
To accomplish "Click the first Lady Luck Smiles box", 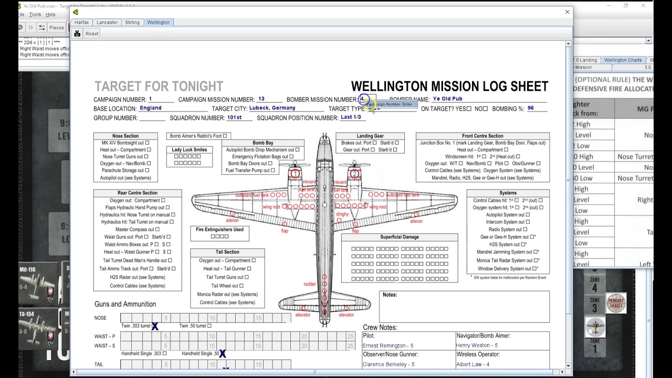I will [x=177, y=156].
